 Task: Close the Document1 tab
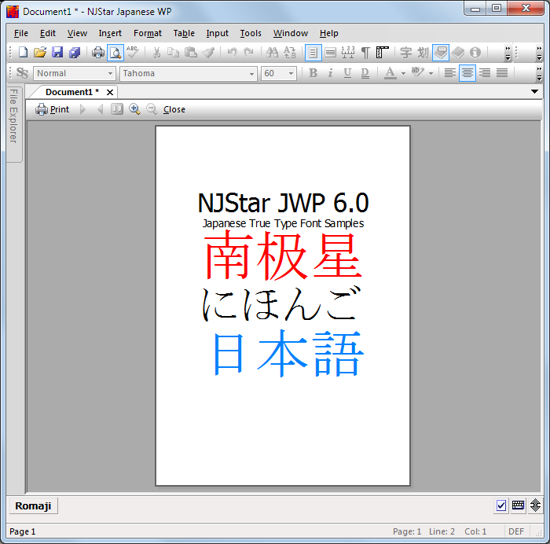tap(110, 92)
